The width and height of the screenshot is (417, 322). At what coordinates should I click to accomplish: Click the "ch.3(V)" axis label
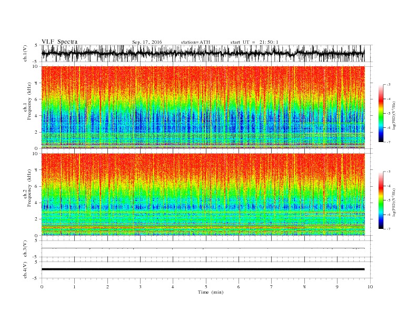pyautogui.click(x=25, y=249)
